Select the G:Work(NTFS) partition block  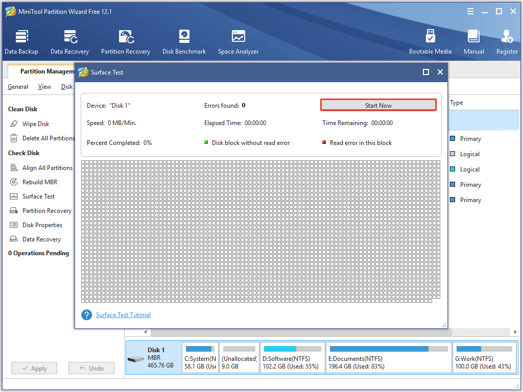484,358
